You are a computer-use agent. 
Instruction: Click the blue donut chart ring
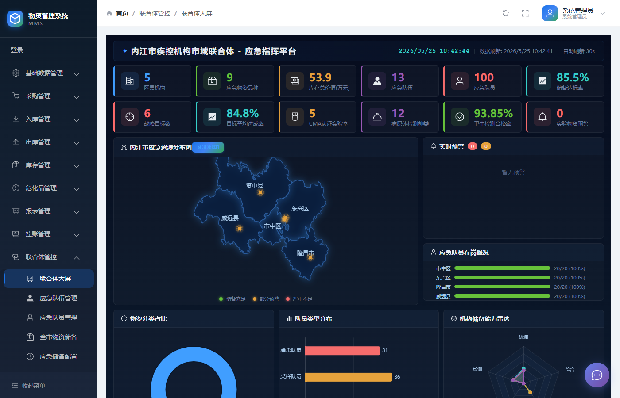tap(194, 354)
